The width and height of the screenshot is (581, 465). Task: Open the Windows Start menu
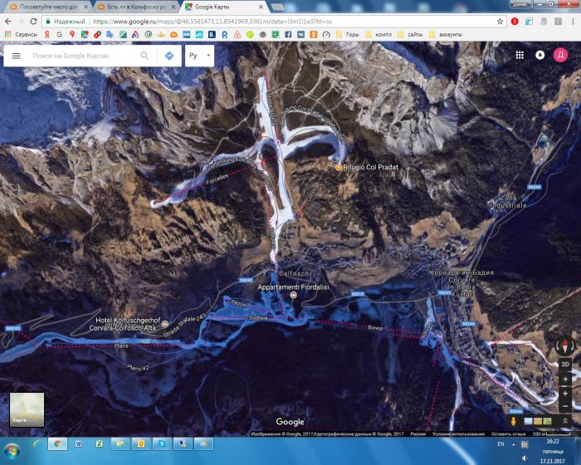(x=12, y=451)
